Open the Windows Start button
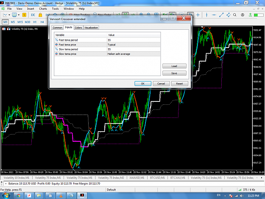Screen dimensions: 265x199 [6, 196]
